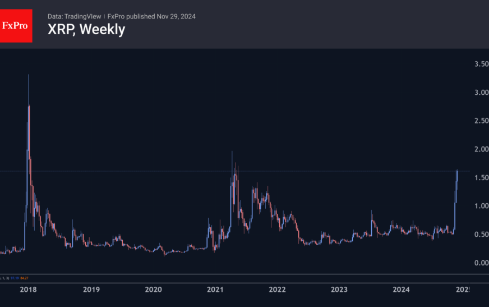Click the 2.00 price axis label
This screenshot has height=307, width=489.
[482, 149]
